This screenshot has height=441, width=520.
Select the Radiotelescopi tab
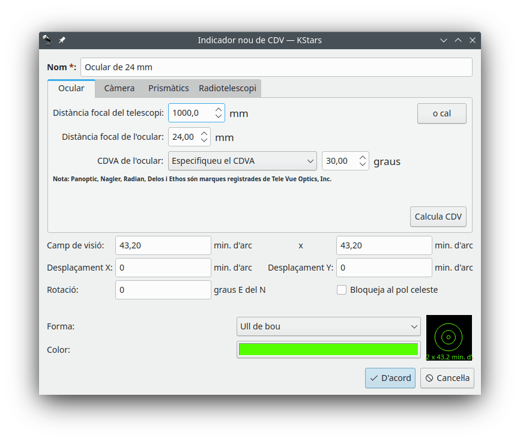228,88
